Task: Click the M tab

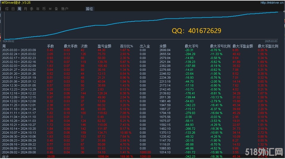Action: [x=50, y=9]
